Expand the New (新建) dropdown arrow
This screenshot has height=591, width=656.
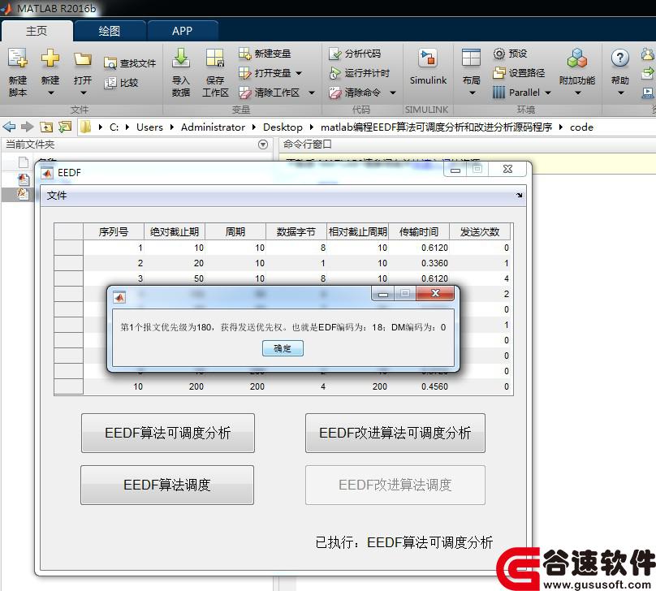tap(50, 93)
